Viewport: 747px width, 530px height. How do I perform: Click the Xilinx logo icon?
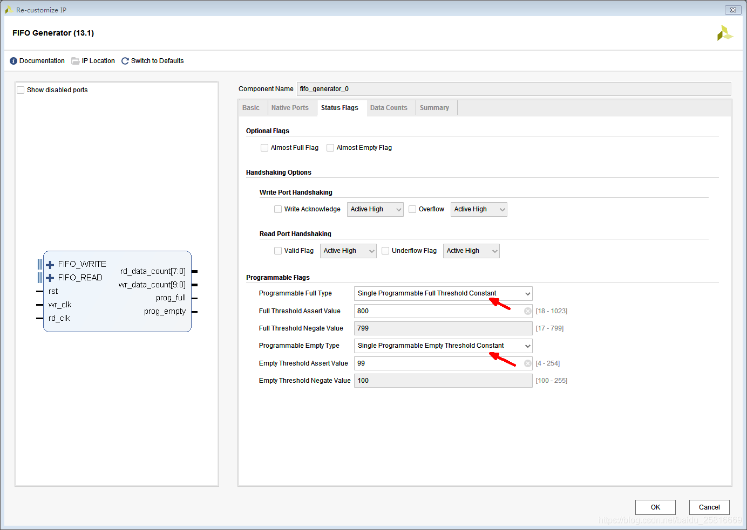click(x=725, y=33)
